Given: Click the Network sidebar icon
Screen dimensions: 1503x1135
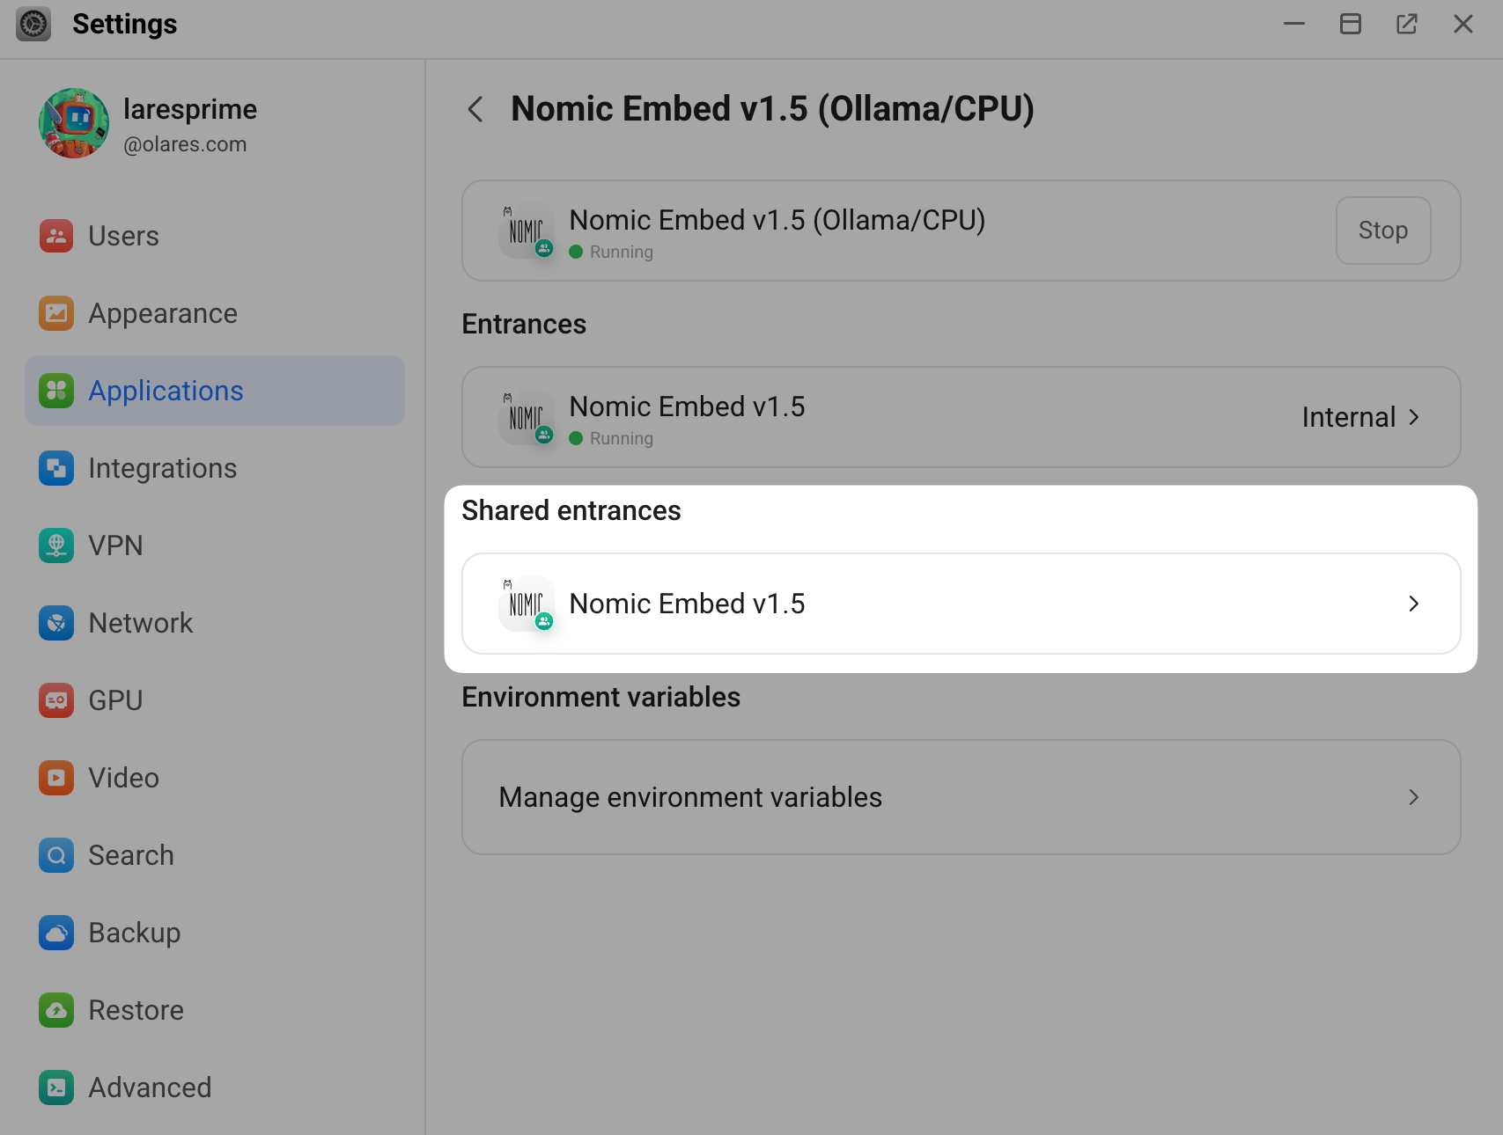Looking at the screenshot, I should coord(55,623).
